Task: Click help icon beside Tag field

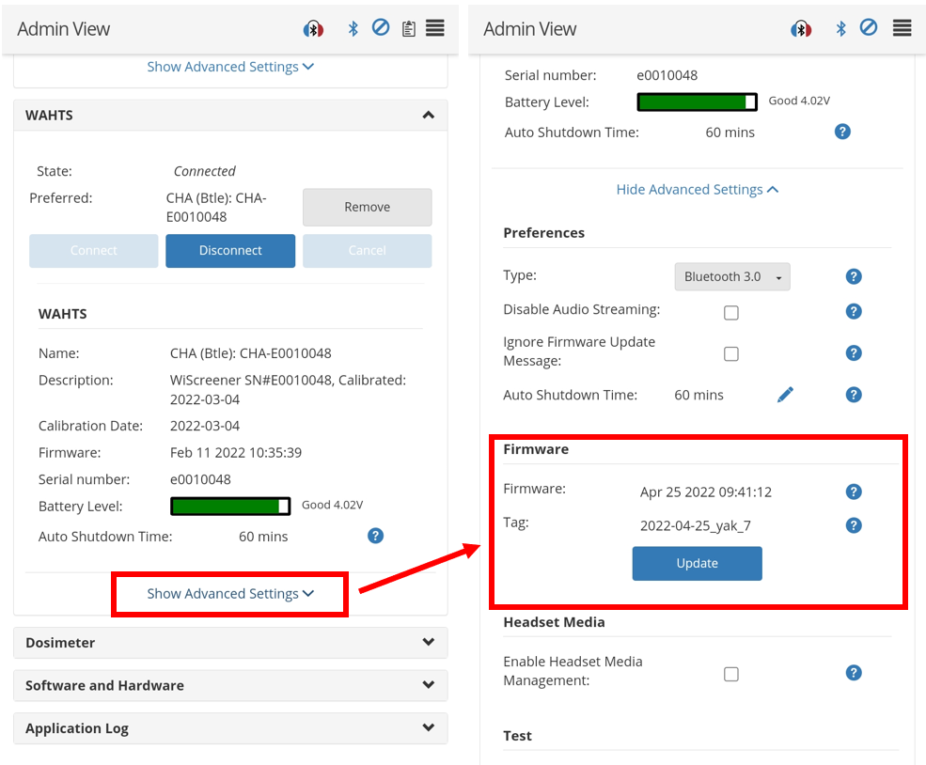Action: coord(853,525)
